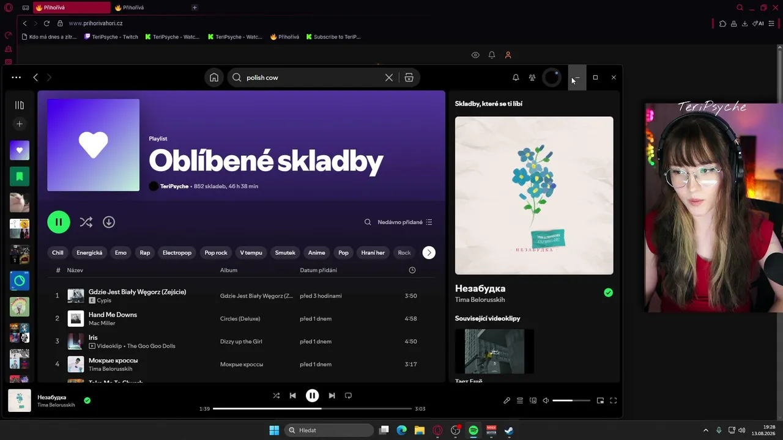Toggle liked checkmark in right panel
Image resolution: width=783 pixels, height=440 pixels.
click(x=608, y=293)
